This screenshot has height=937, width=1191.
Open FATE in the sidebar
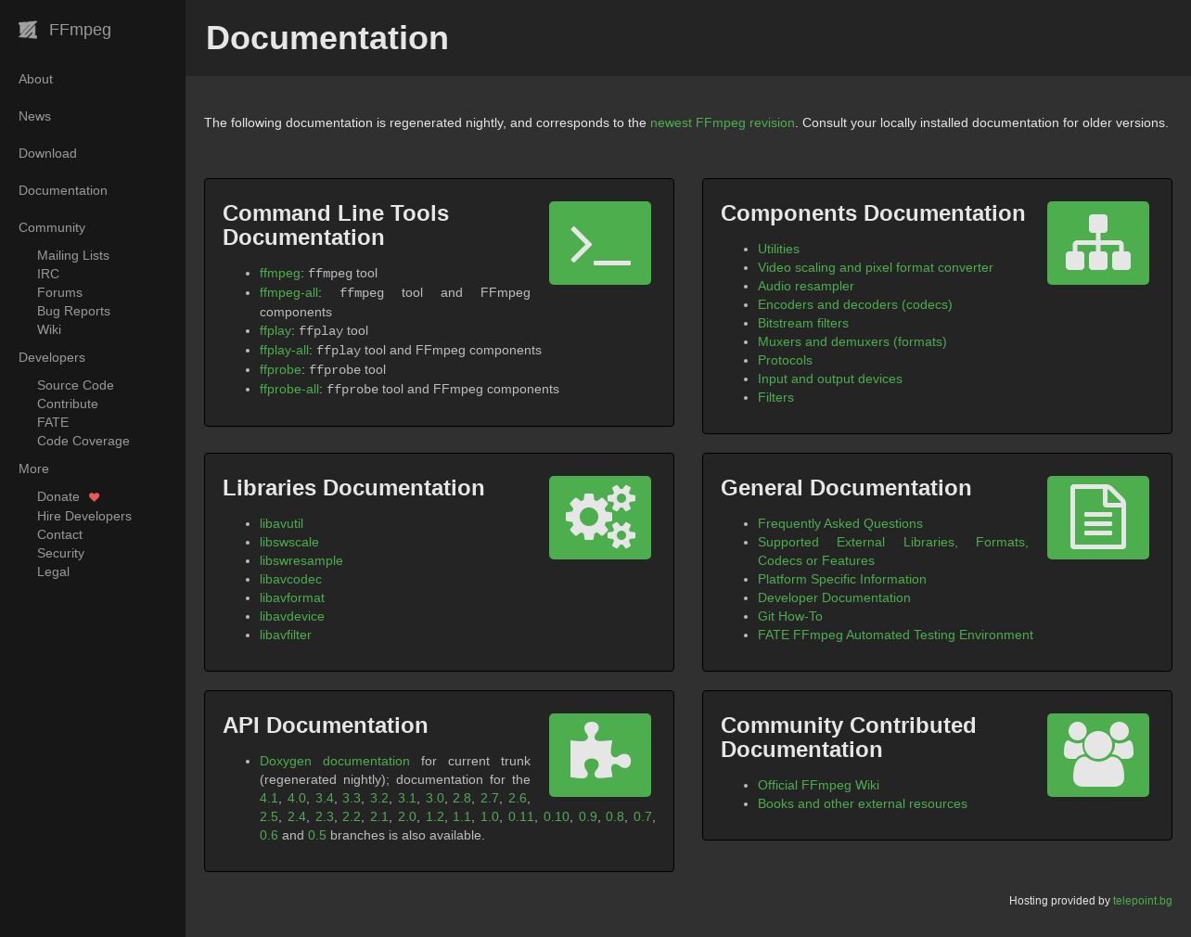point(53,422)
